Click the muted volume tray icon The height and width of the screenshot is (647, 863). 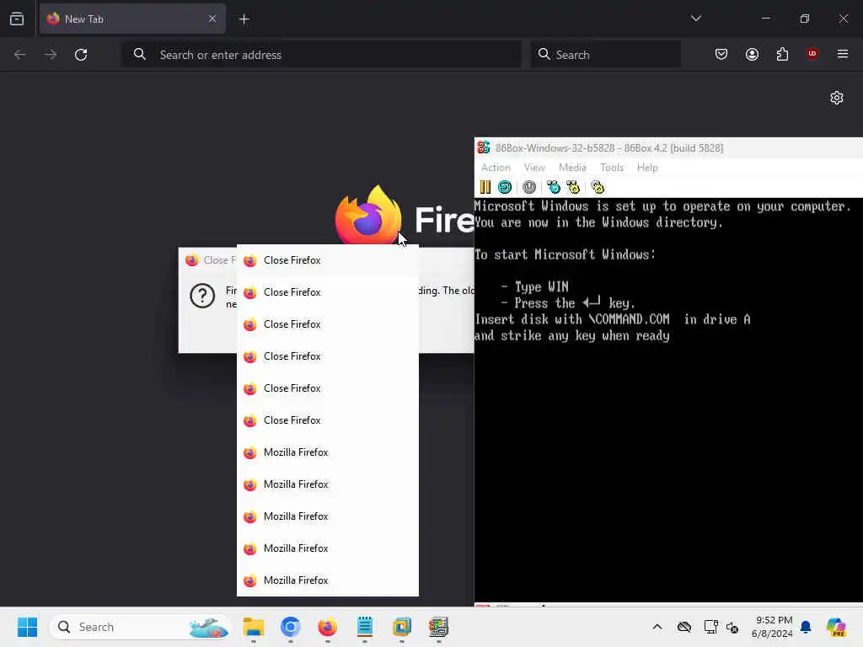click(732, 627)
